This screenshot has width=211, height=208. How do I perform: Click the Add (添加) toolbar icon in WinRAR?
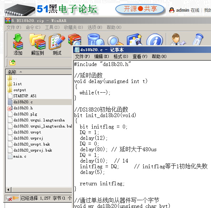tap(18, 44)
